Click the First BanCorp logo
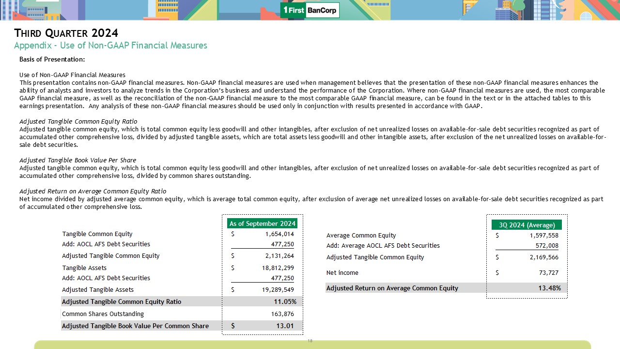620x349 pixels. [x=310, y=10]
